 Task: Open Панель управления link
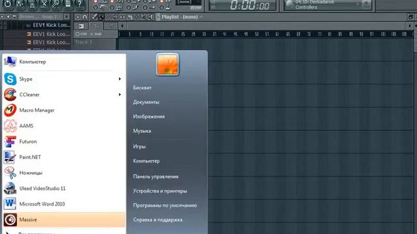pyautogui.click(x=156, y=176)
